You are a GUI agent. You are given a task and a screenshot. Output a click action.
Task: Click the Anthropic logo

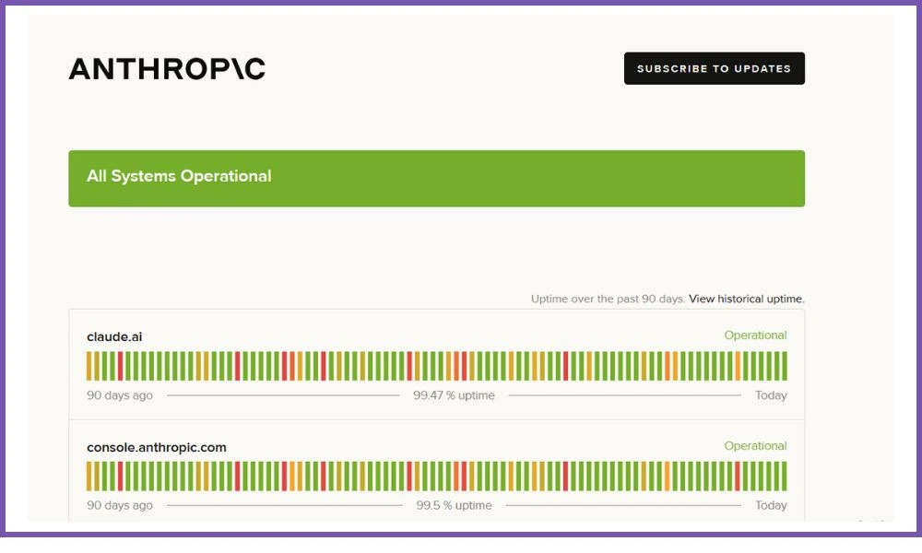167,69
